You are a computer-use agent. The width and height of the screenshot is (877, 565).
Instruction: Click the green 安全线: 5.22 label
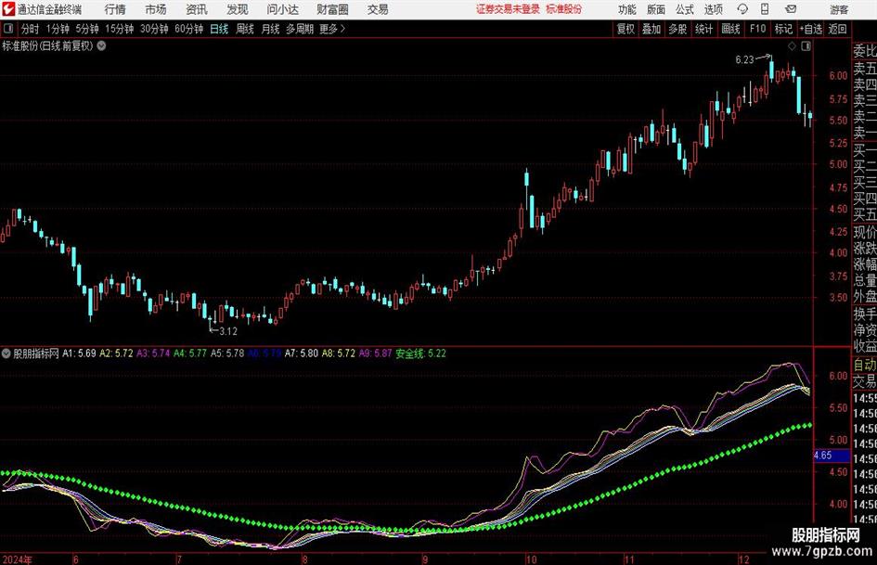(420, 353)
